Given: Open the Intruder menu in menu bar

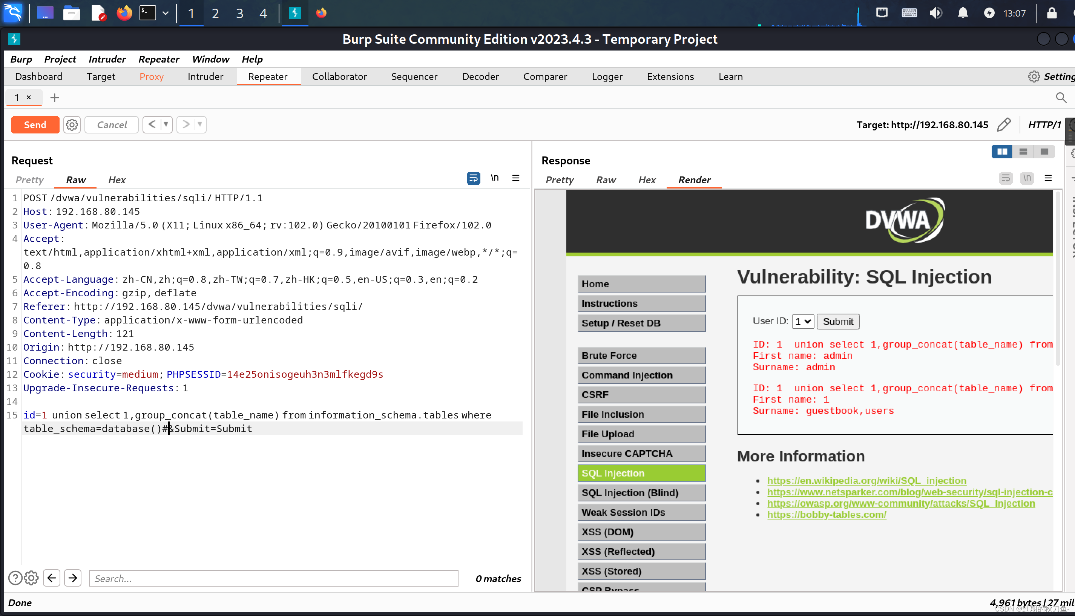Looking at the screenshot, I should coord(107,59).
